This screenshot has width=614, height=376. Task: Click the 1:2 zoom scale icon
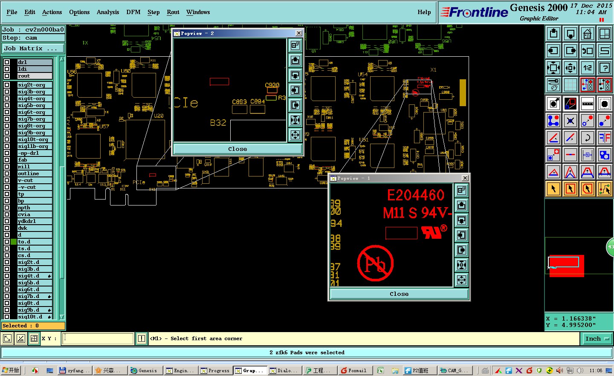[x=588, y=67]
